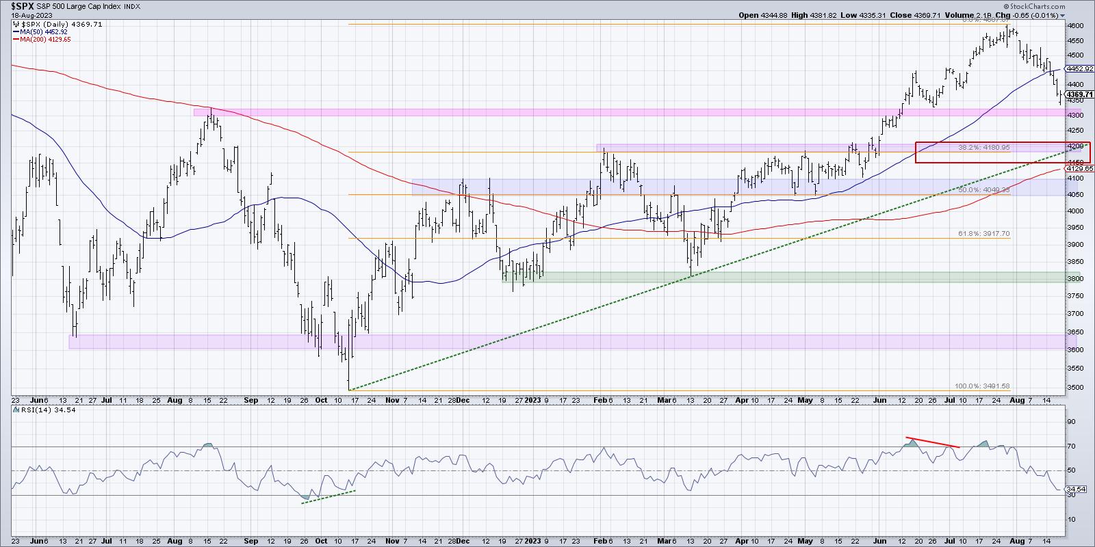This screenshot has width=1095, height=547.
Task: Click the blue MA(50) legend line marker
Action: pyautogui.click(x=15, y=31)
